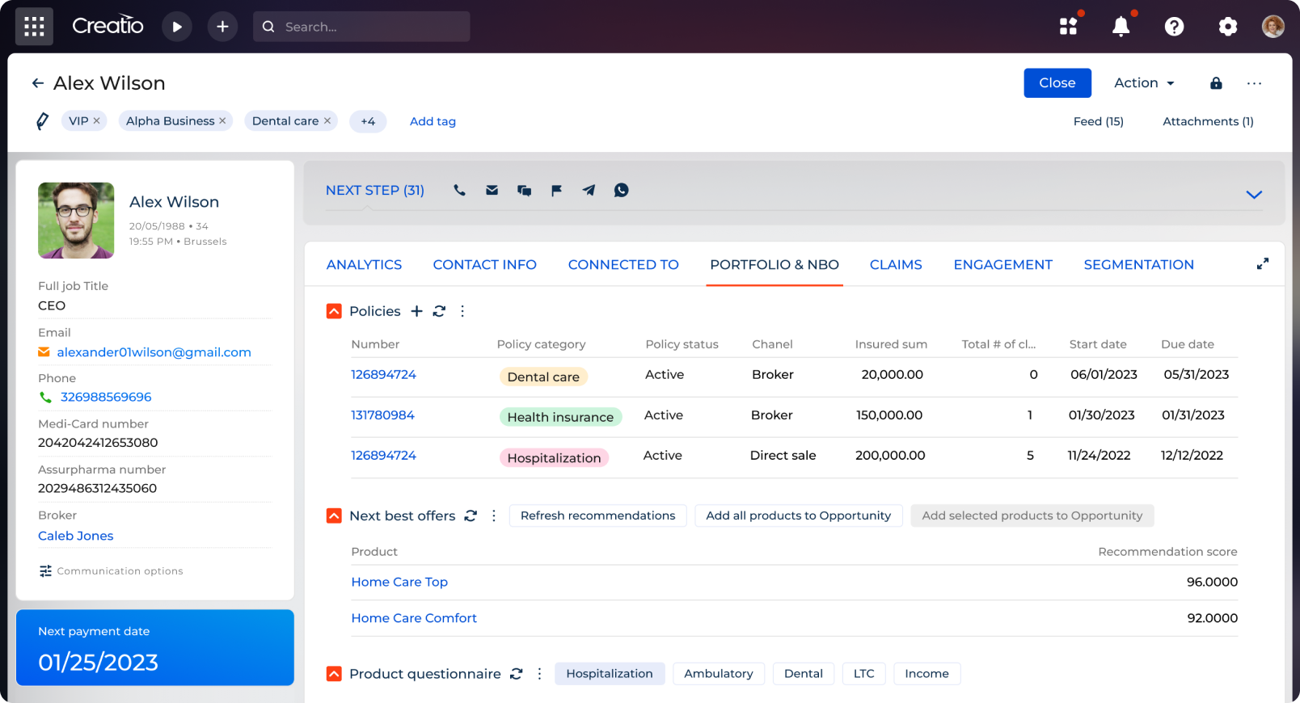The width and height of the screenshot is (1300, 703).
Task: Add a new policy with plus icon
Action: point(416,311)
